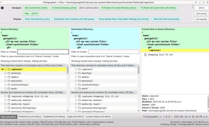
Task: Click file icon of nested captures/shopping list.fi.txt in source
Action: [x=9, y=96]
